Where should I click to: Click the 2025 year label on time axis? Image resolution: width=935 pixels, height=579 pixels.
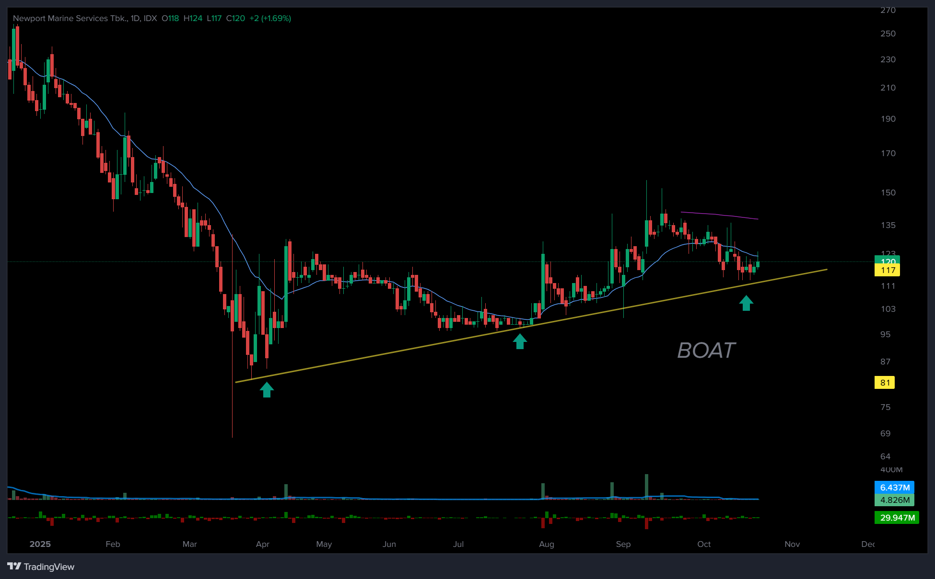(40, 544)
